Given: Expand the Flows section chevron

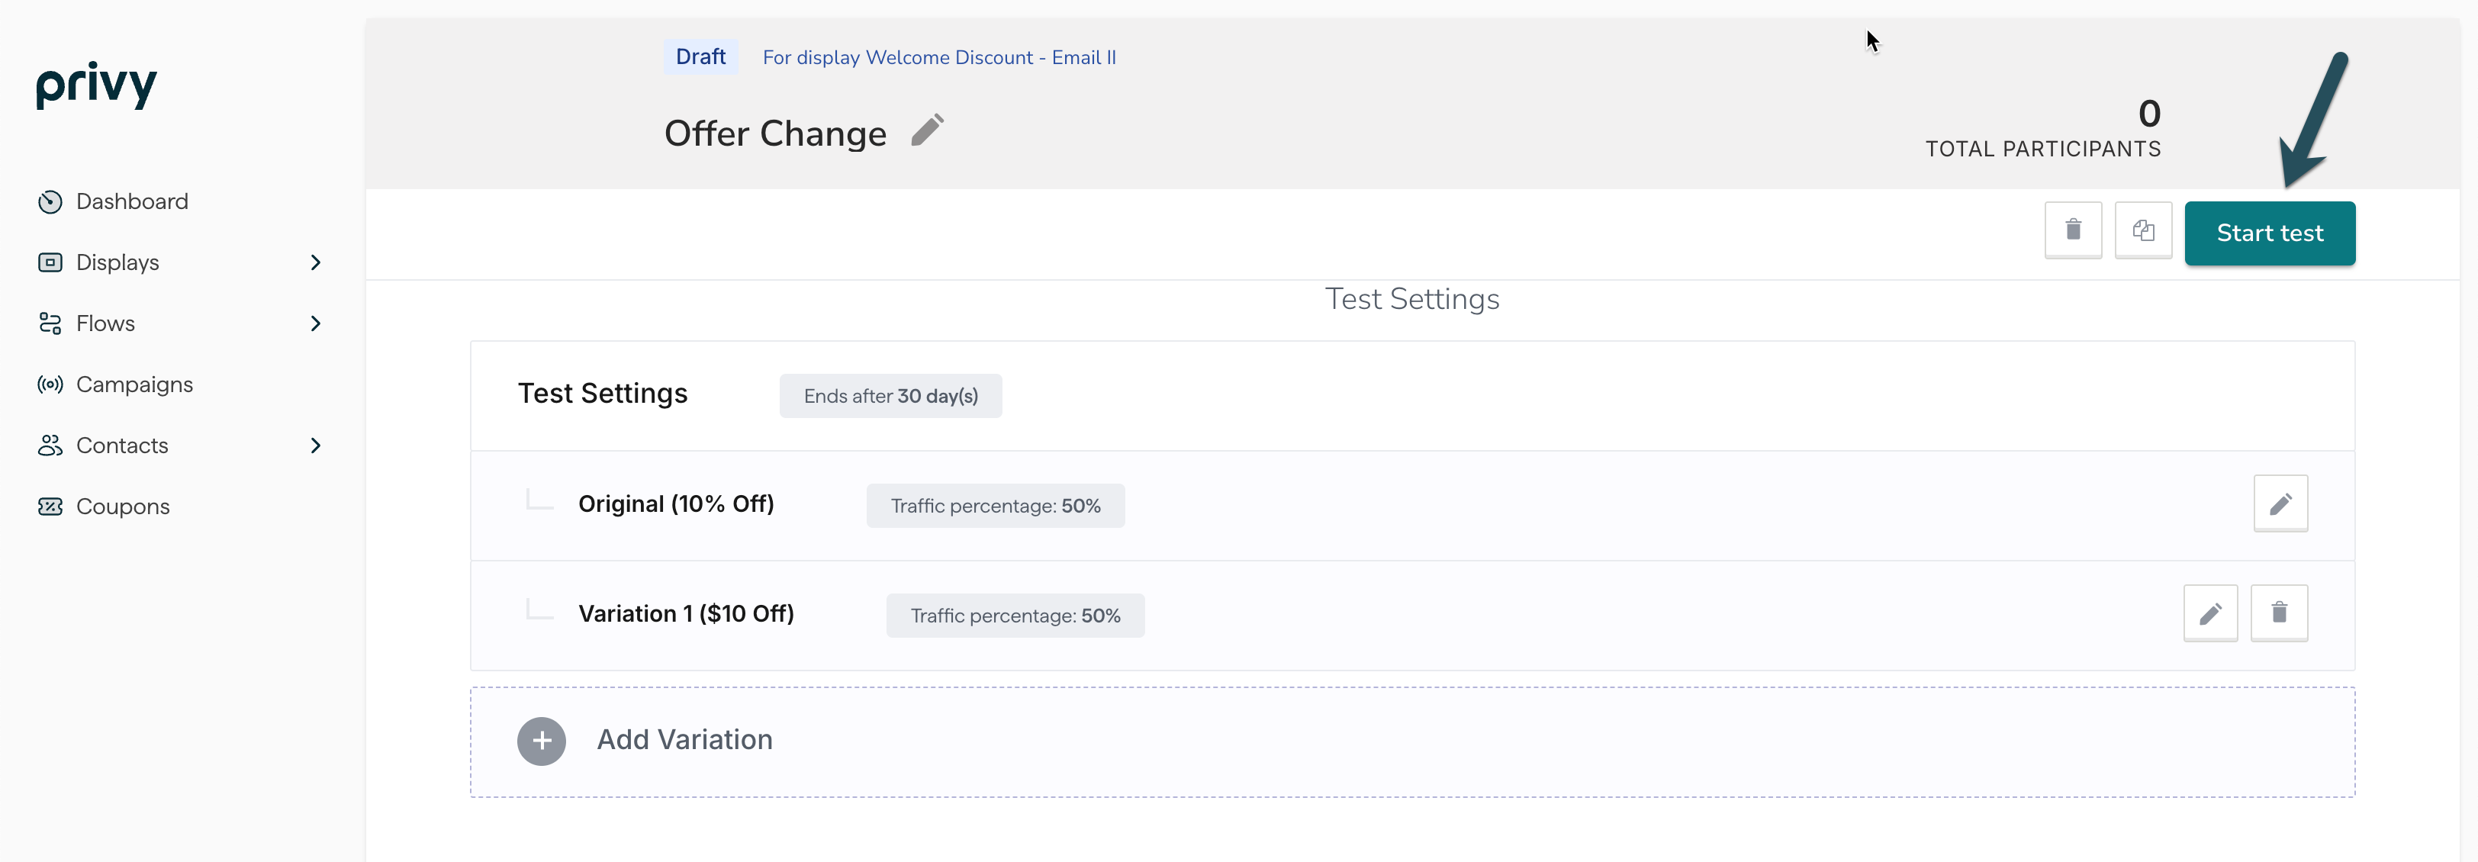Looking at the screenshot, I should pyautogui.click(x=316, y=323).
